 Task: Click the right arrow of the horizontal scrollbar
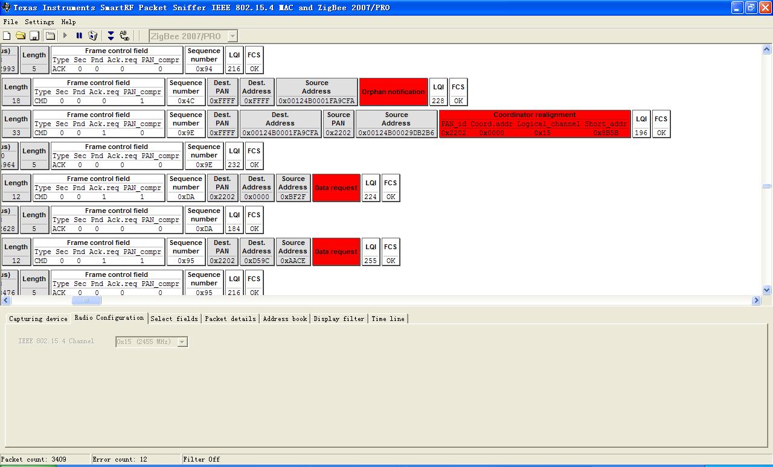757,300
